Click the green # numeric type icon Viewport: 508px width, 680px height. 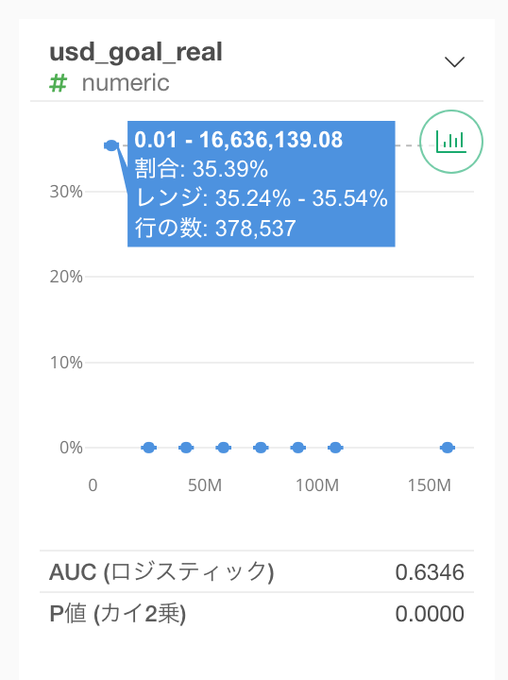tap(58, 83)
